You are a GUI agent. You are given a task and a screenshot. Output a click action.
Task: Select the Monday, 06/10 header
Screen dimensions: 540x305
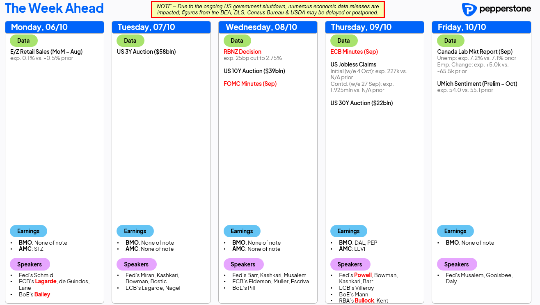55,27
